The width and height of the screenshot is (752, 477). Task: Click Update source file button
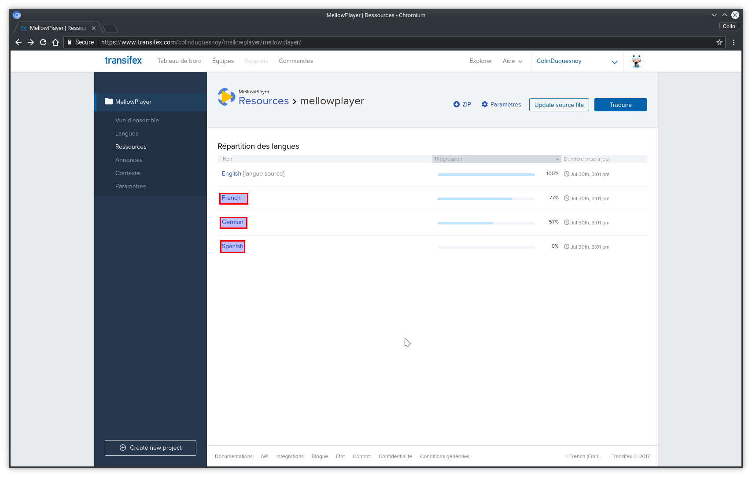pyautogui.click(x=559, y=105)
